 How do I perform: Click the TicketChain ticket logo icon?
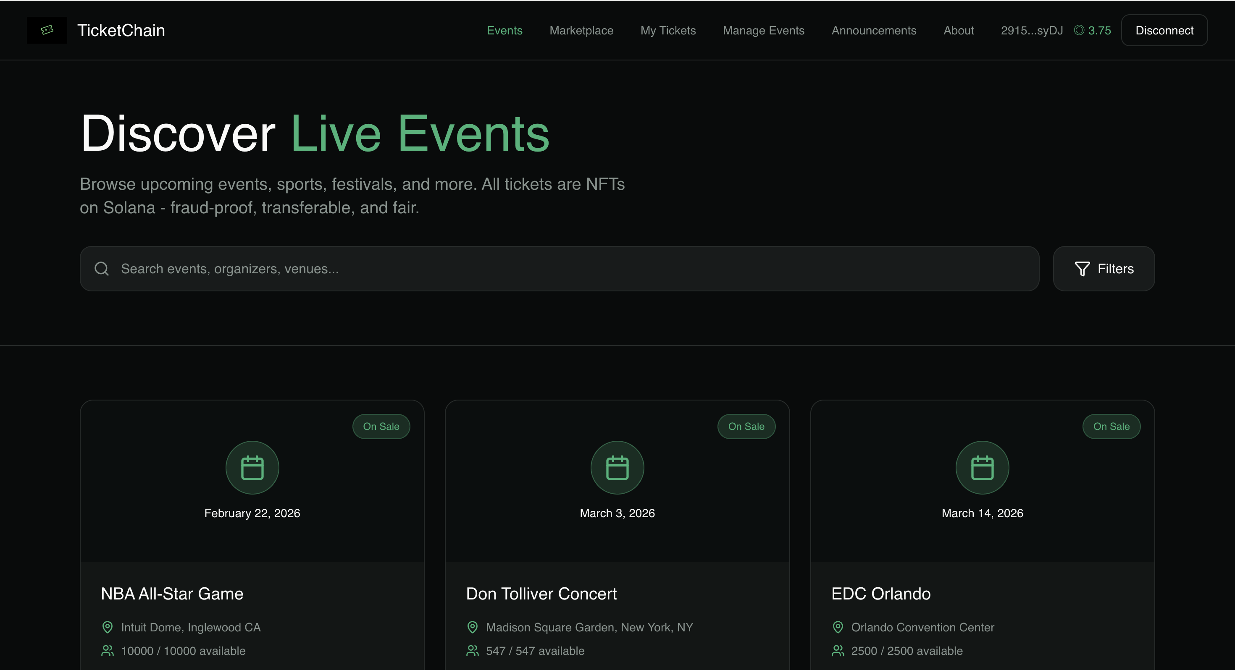47,30
